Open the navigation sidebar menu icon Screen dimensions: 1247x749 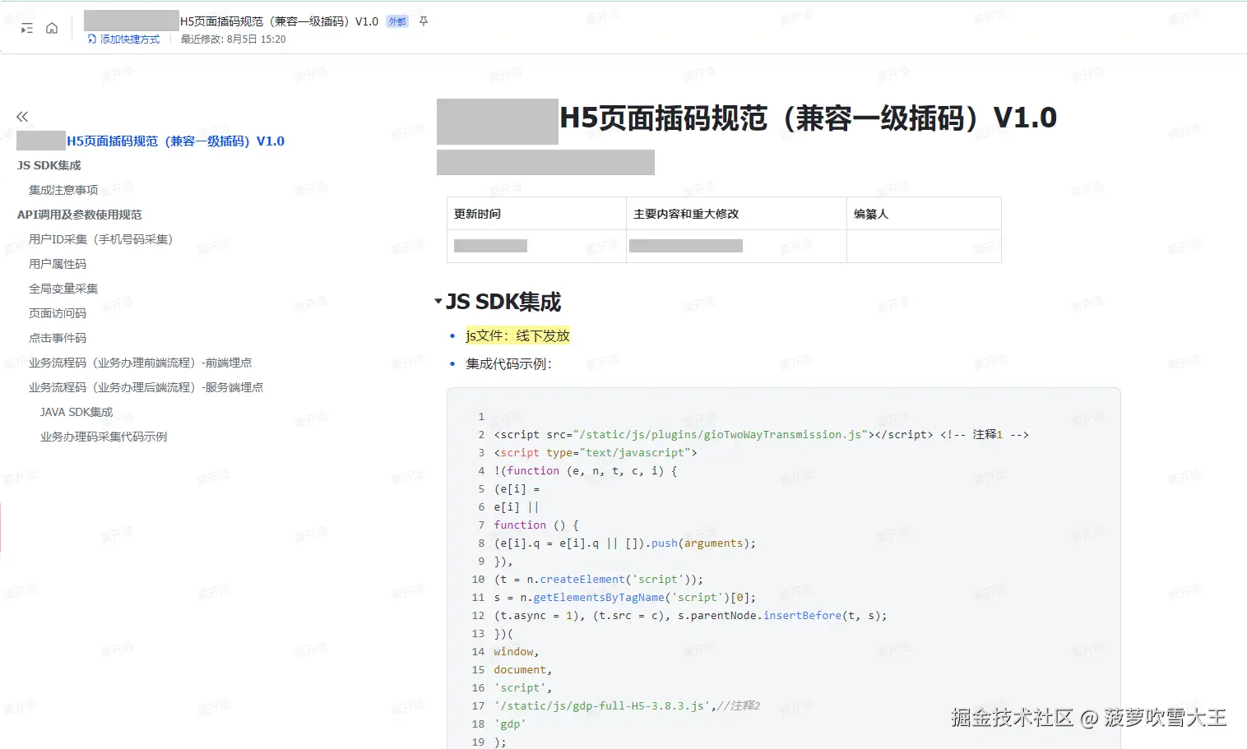point(25,27)
